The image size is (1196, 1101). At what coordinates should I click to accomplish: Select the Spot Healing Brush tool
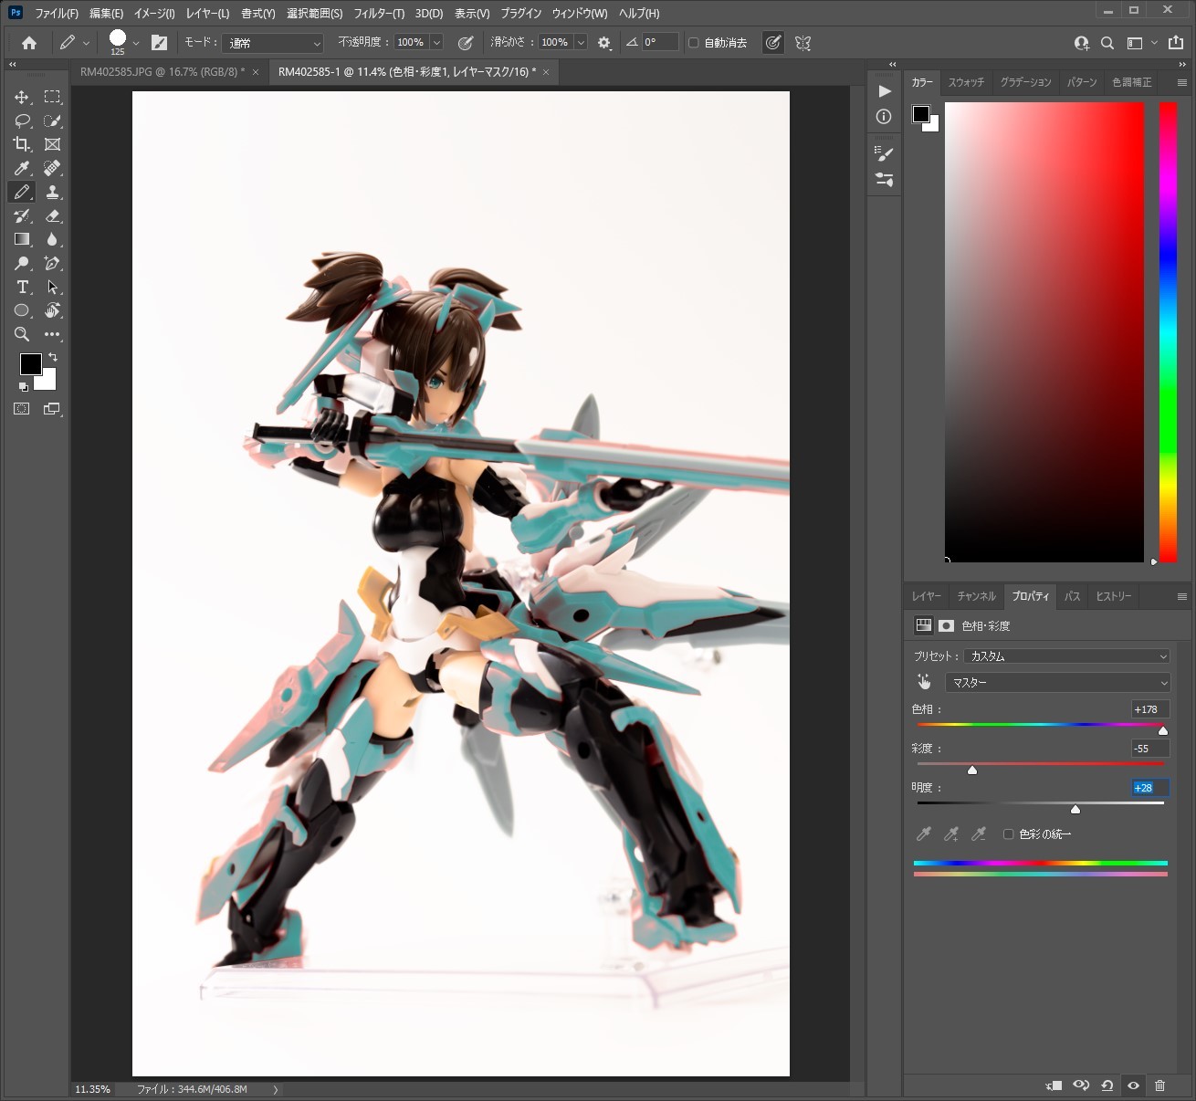(x=53, y=168)
